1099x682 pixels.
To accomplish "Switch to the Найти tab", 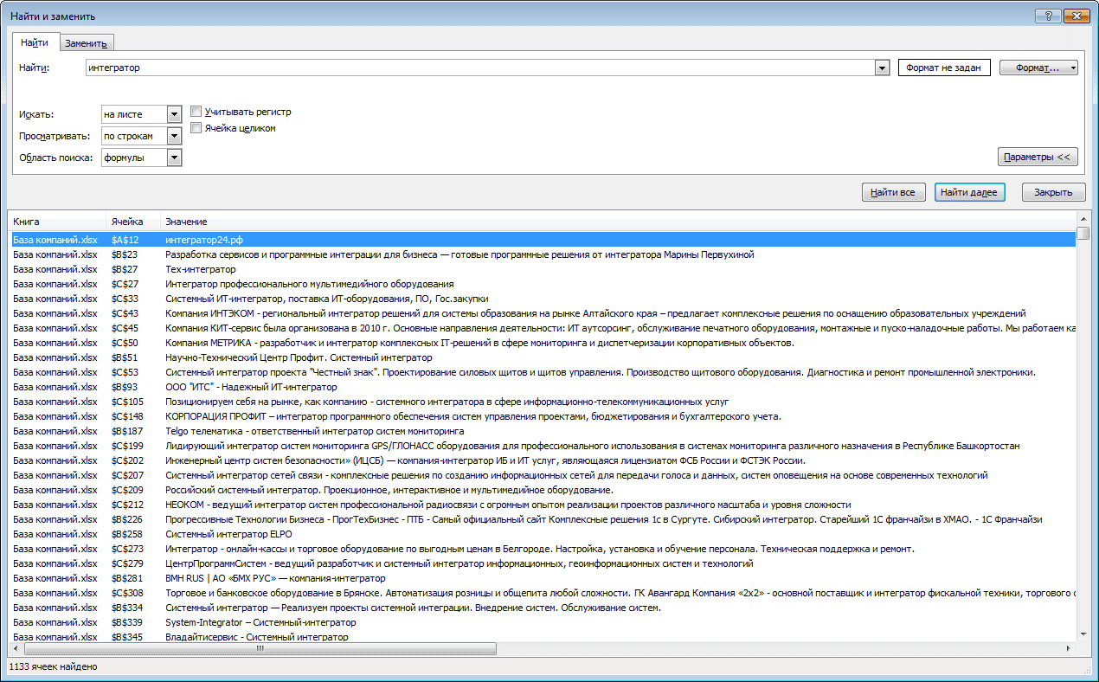I will click(x=35, y=42).
